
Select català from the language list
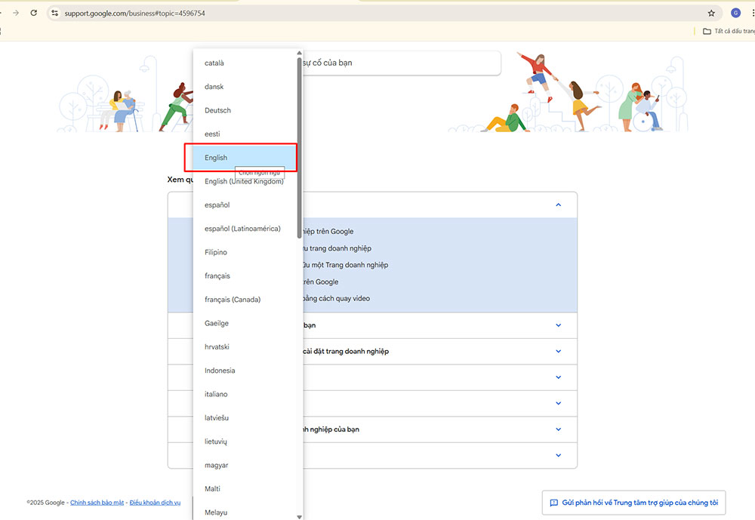(x=245, y=63)
